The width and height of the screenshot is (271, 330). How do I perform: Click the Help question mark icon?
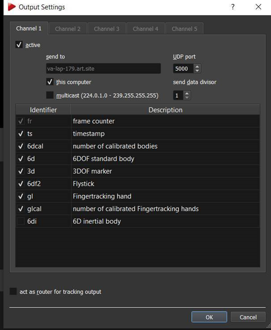tap(233, 7)
